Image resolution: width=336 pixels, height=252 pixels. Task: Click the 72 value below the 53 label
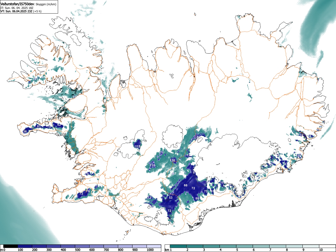169,211
